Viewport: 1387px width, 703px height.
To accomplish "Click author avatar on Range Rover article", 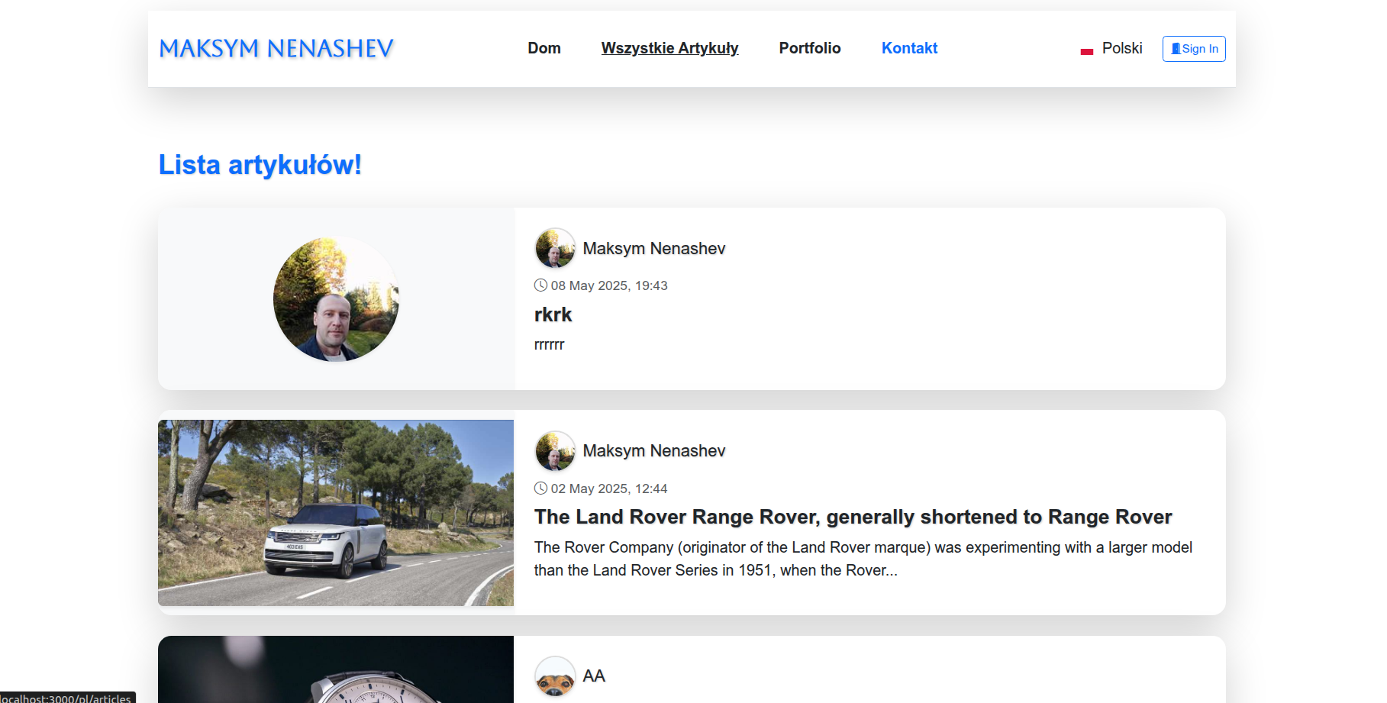I will point(555,451).
